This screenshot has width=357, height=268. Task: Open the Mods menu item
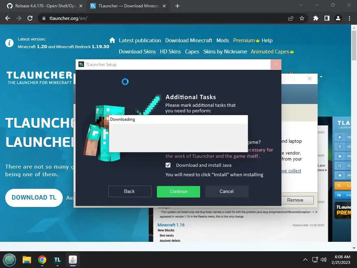tap(223, 40)
